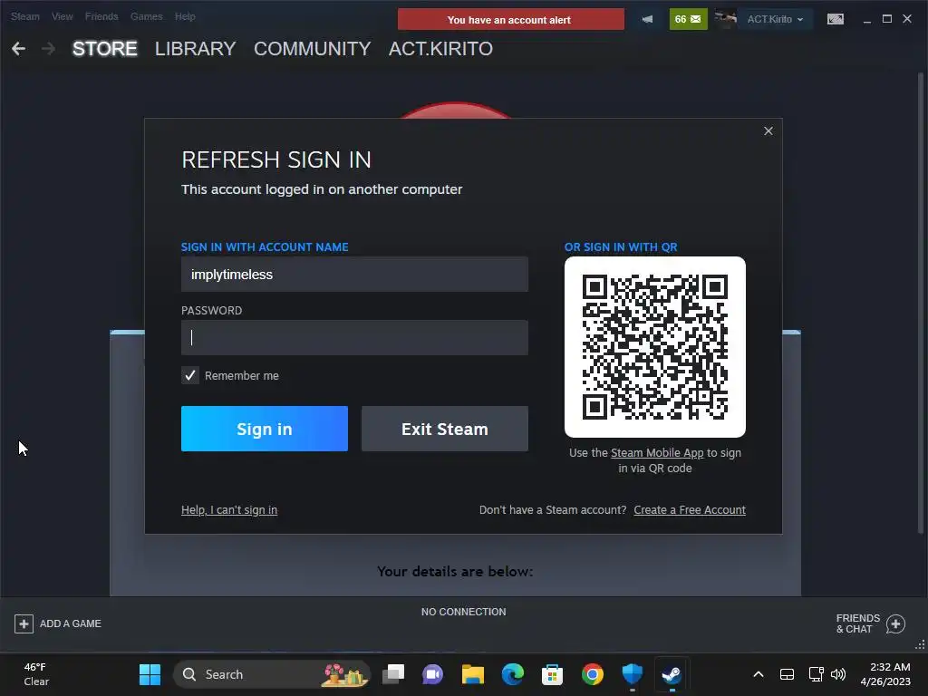Click the touch keyboard tray icon
This screenshot has width=928, height=696.
pyautogui.click(x=788, y=674)
